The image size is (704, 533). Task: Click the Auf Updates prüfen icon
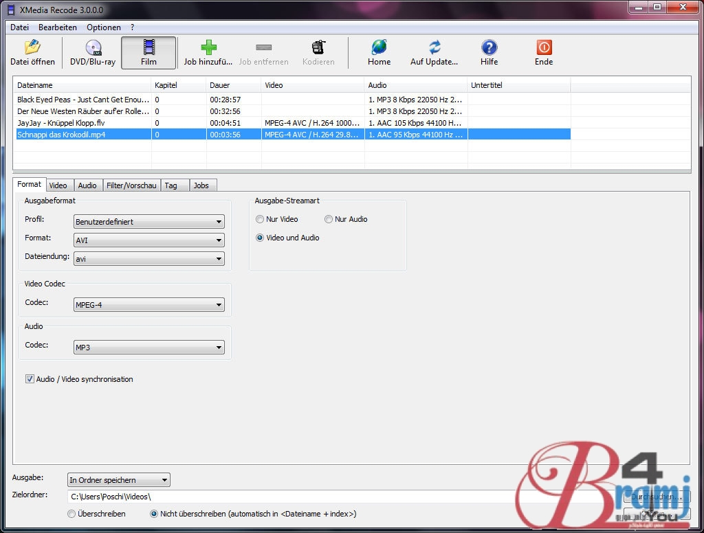click(434, 47)
